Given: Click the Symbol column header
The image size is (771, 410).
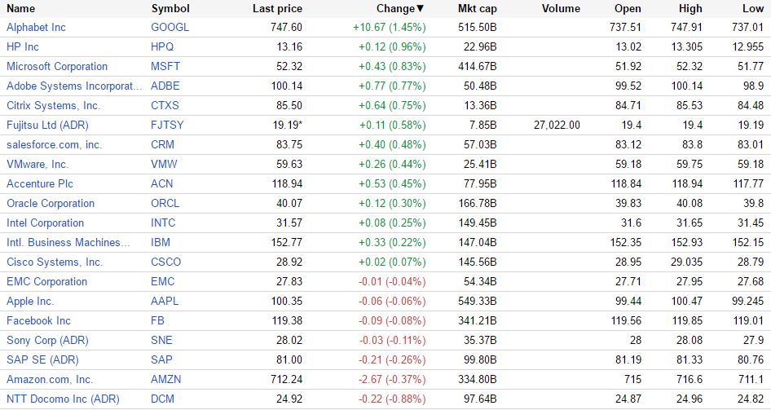Looking at the screenshot, I should point(170,8).
